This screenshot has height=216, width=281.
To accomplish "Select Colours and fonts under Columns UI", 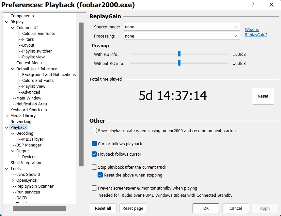I will tap(39, 34).
